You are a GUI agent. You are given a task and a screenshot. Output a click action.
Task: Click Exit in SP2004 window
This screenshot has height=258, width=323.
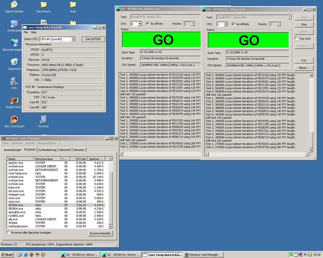304,60
